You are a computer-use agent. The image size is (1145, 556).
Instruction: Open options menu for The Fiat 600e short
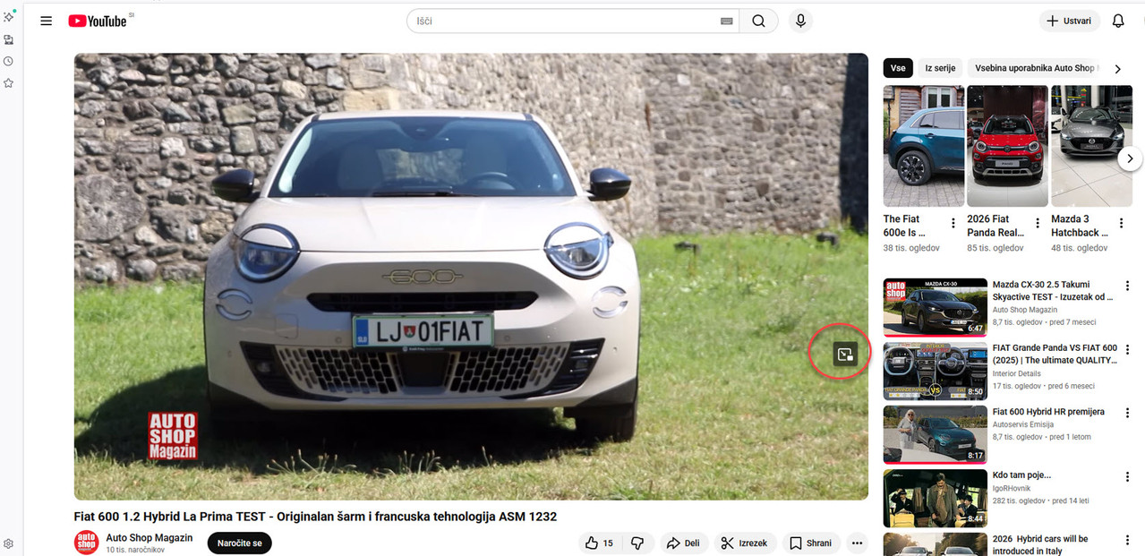[953, 223]
